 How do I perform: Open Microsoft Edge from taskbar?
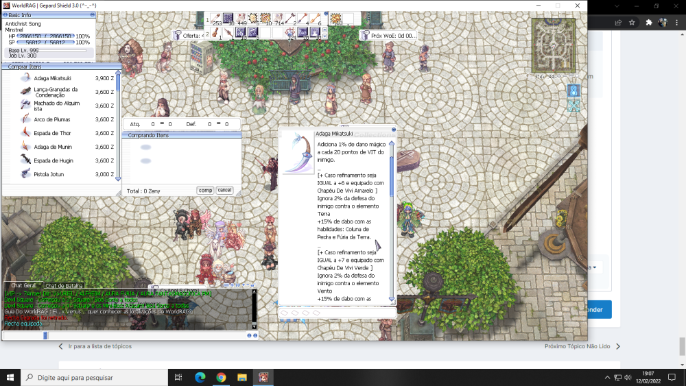pyautogui.click(x=200, y=377)
